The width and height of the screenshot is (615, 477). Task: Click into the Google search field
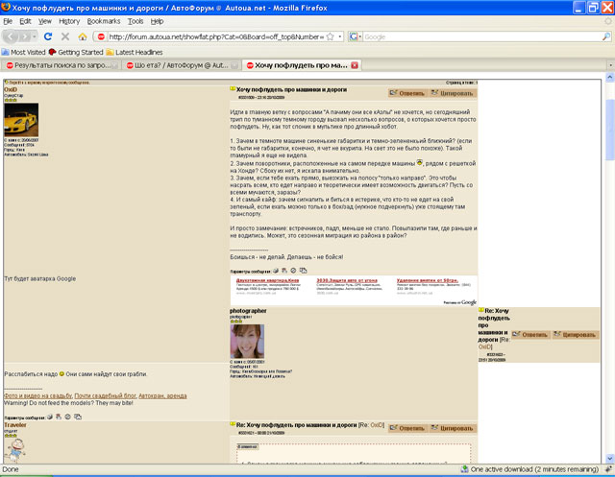click(482, 36)
